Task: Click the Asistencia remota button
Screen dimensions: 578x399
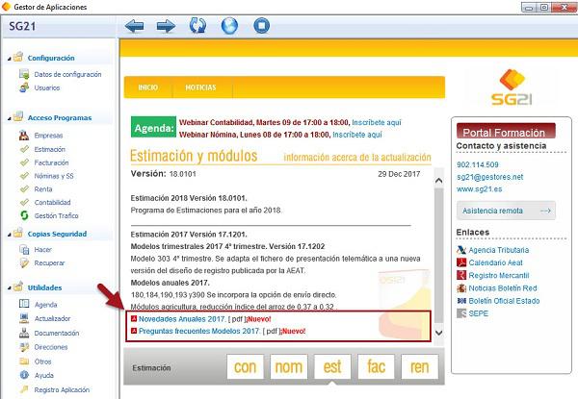Action: click(x=508, y=211)
